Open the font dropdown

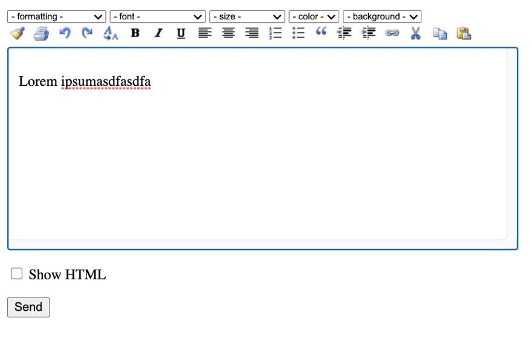pyautogui.click(x=158, y=17)
